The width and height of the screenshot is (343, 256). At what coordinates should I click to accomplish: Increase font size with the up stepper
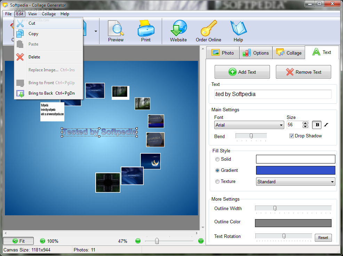point(305,123)
